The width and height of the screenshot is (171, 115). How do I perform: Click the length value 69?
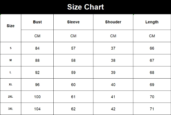[152, 85]
